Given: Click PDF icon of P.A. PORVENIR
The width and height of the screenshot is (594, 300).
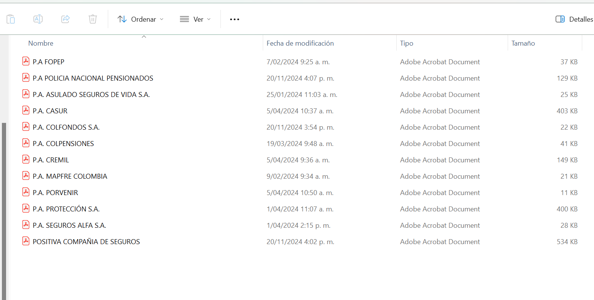Looking at the screenshot, I should pos(26,192).
